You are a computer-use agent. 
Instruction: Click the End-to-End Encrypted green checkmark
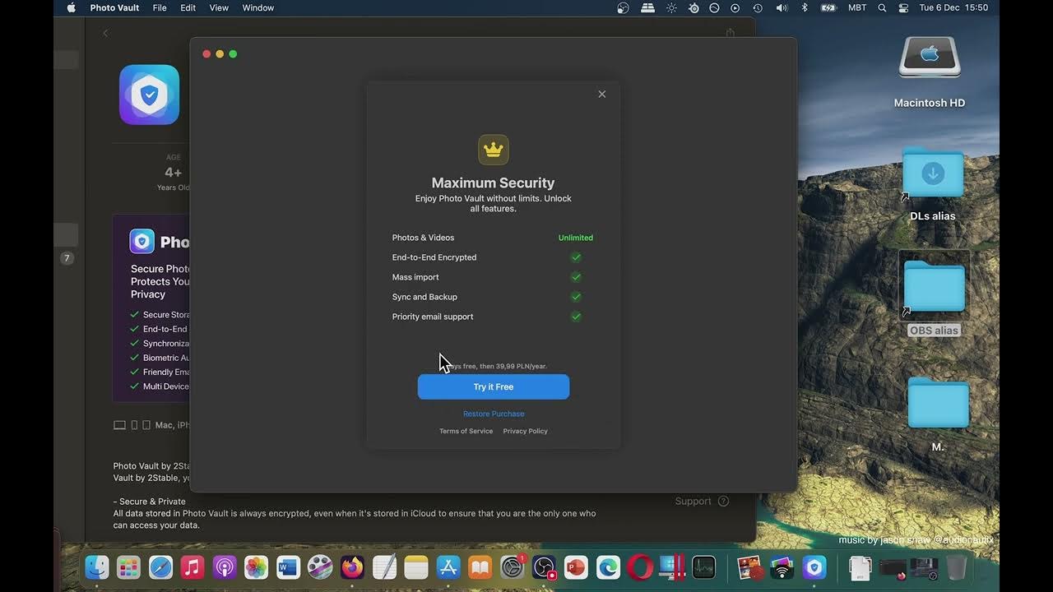click(x=576, y=257)
